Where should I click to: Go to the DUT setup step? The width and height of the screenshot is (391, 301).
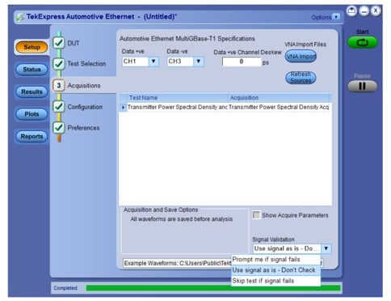[74, 43]
